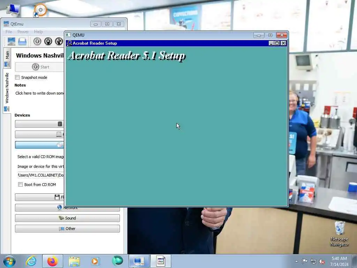357x268 pixels.
Task: Switch to the Main vertical tab
Action: (x=7, y=58)
